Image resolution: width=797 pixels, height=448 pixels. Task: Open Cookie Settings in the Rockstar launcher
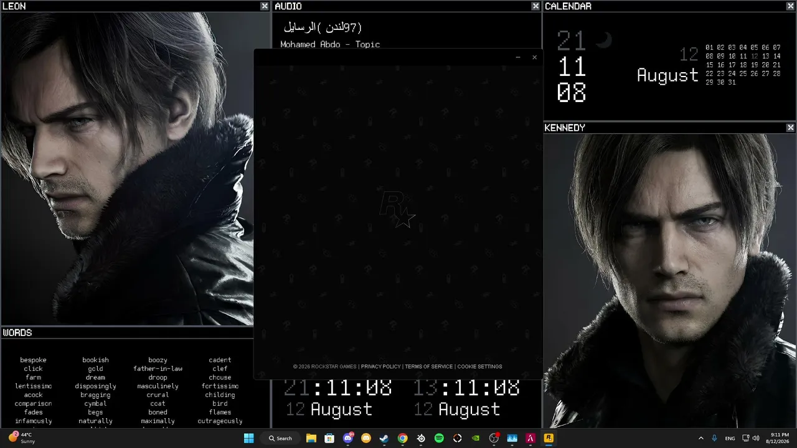click(x=479, y=366)
